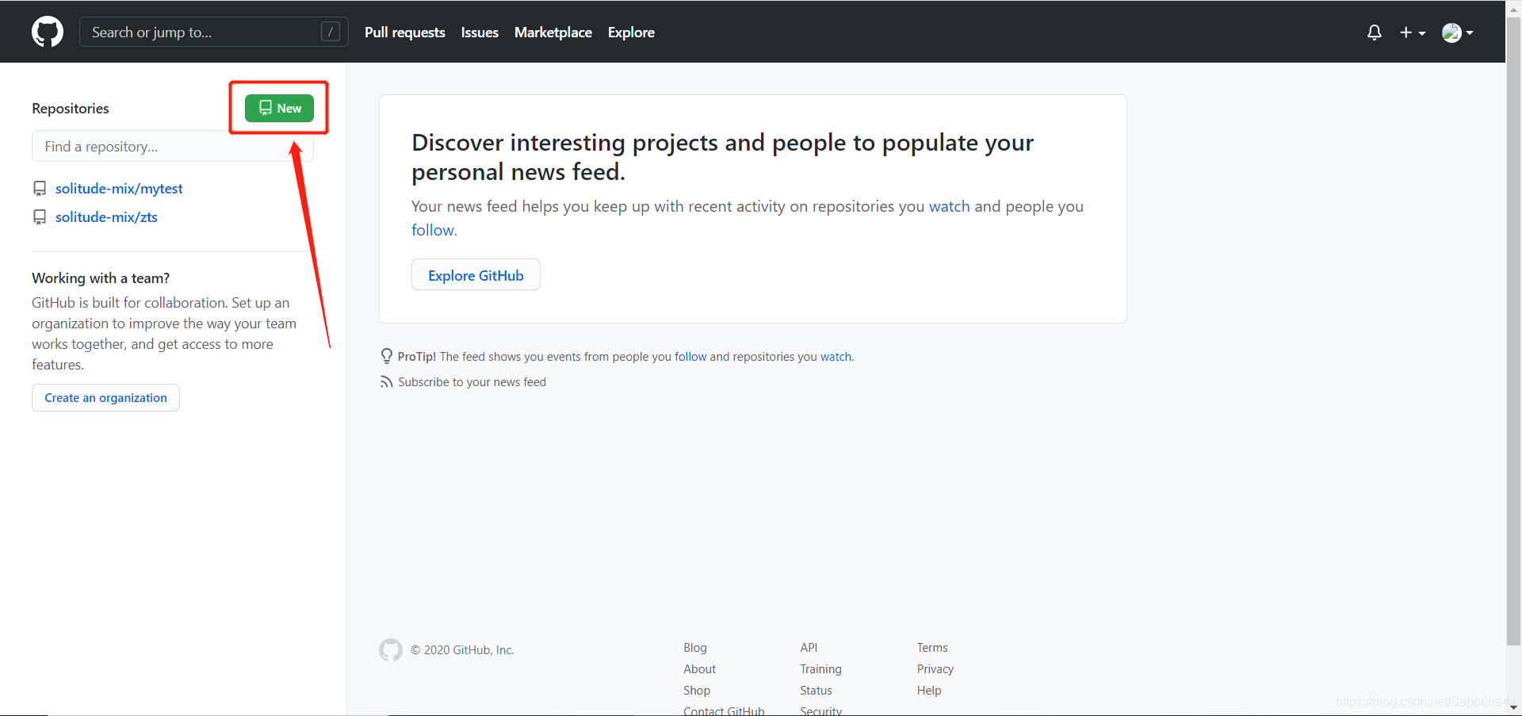Open the solitude-mix/mytest repository
Screen dimensions: 1522x716
pos(119,189)
